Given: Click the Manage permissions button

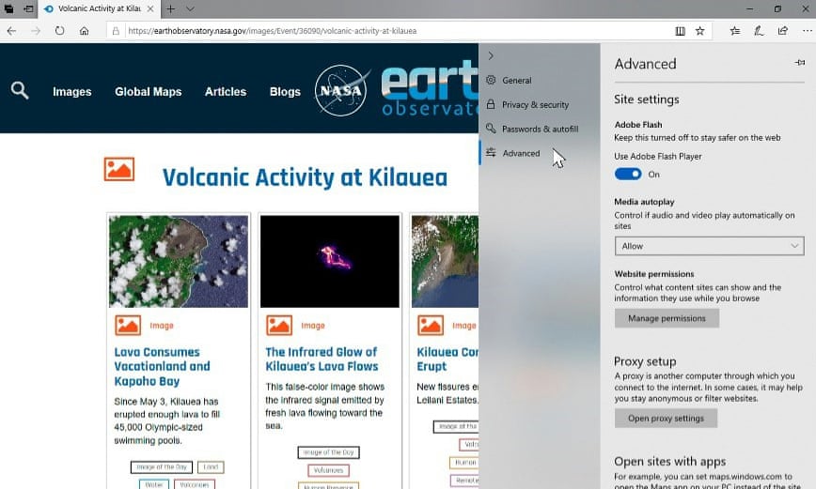Looking at the screenshot, I should click(x=667, y=318).
